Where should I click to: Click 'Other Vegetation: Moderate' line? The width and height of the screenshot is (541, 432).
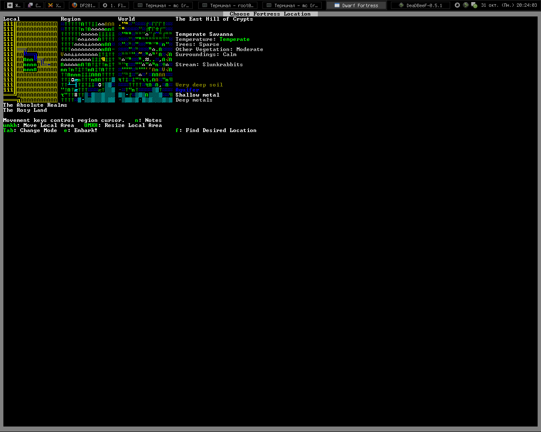tap(220, 49)
